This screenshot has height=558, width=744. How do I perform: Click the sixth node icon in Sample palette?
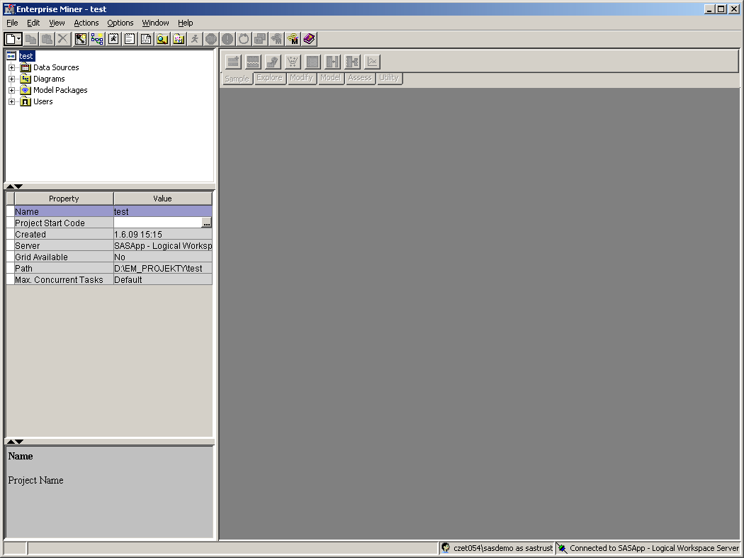click(332, 62)
